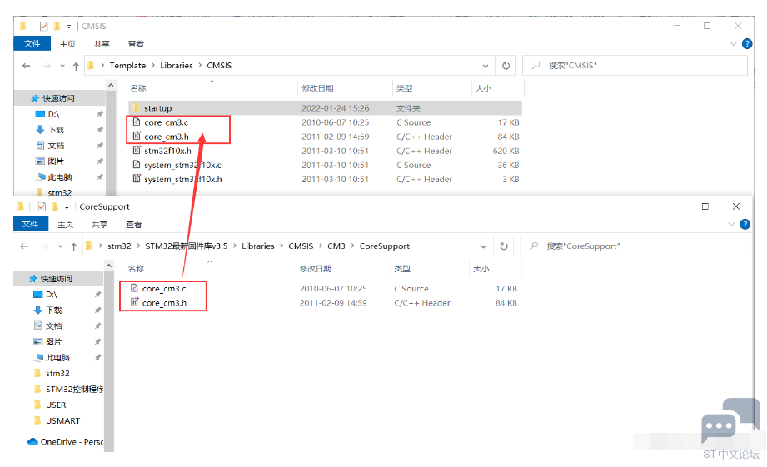
Task: Click CM3 in CoreSupport breadcrumb path
Action: pos(336,246)
